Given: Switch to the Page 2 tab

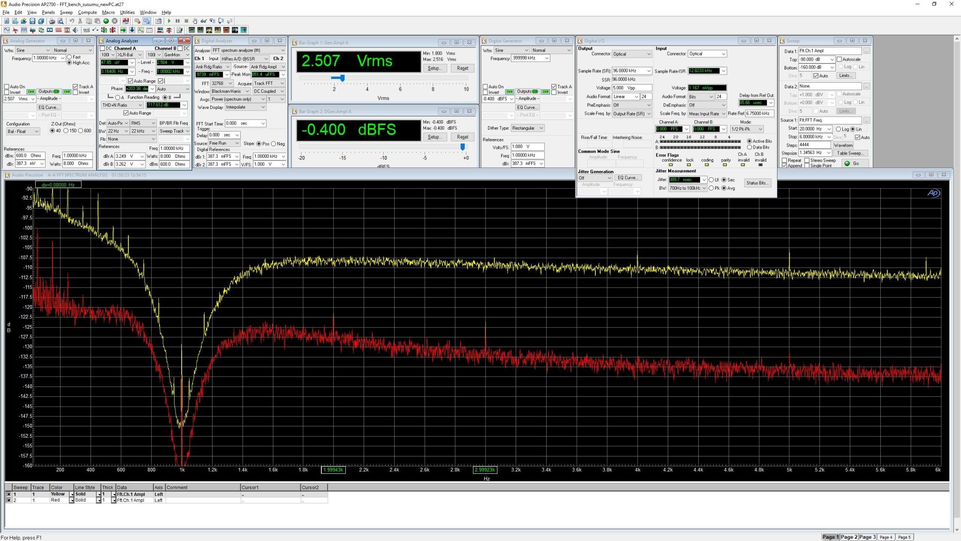Looking at the screenshot, I should 849,537.
